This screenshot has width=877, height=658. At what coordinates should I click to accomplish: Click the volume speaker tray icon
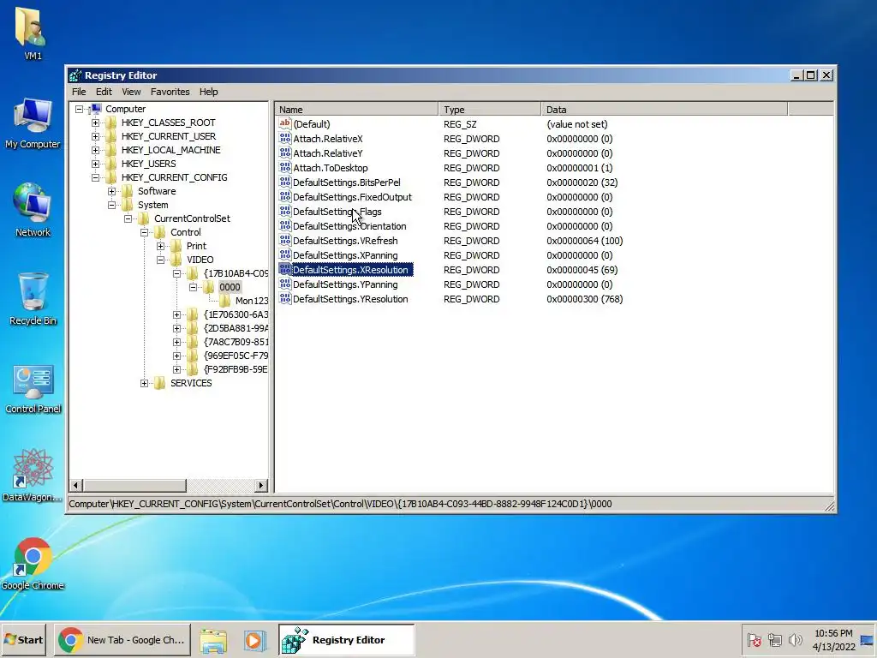tap(795, 639)
